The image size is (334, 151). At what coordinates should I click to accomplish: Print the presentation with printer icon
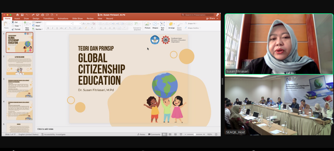point(43,15)
